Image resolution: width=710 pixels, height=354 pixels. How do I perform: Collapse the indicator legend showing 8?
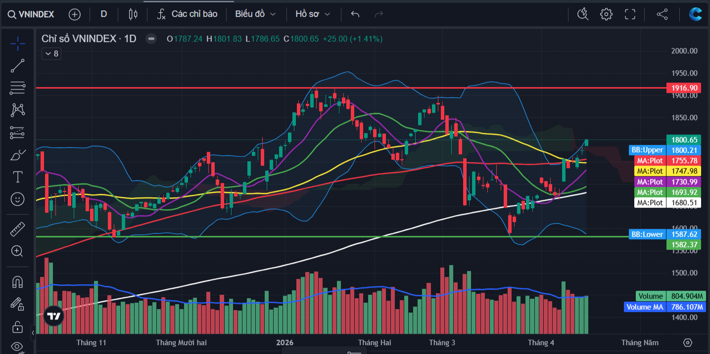(51, 53)
